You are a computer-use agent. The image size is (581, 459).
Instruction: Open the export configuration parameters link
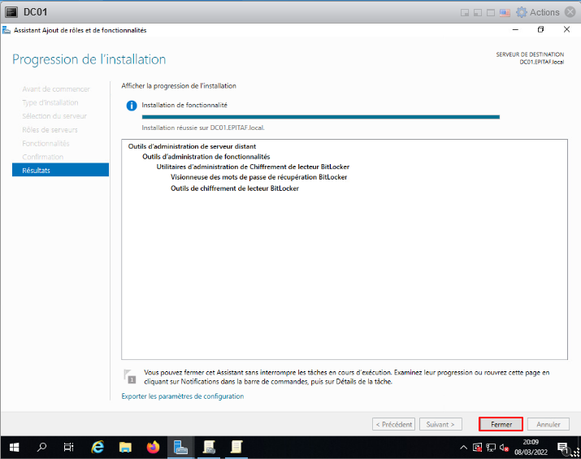pos(182,396)
